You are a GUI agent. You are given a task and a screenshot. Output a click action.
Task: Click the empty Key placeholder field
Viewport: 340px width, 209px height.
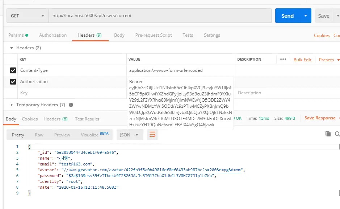72,93
